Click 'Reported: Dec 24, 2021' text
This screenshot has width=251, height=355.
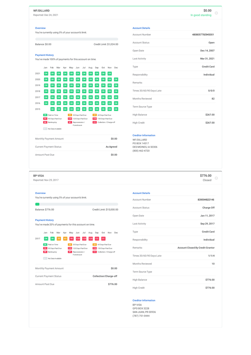(x=46, y=15)
